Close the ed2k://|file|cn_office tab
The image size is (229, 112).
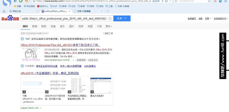[x=69, y=11]
